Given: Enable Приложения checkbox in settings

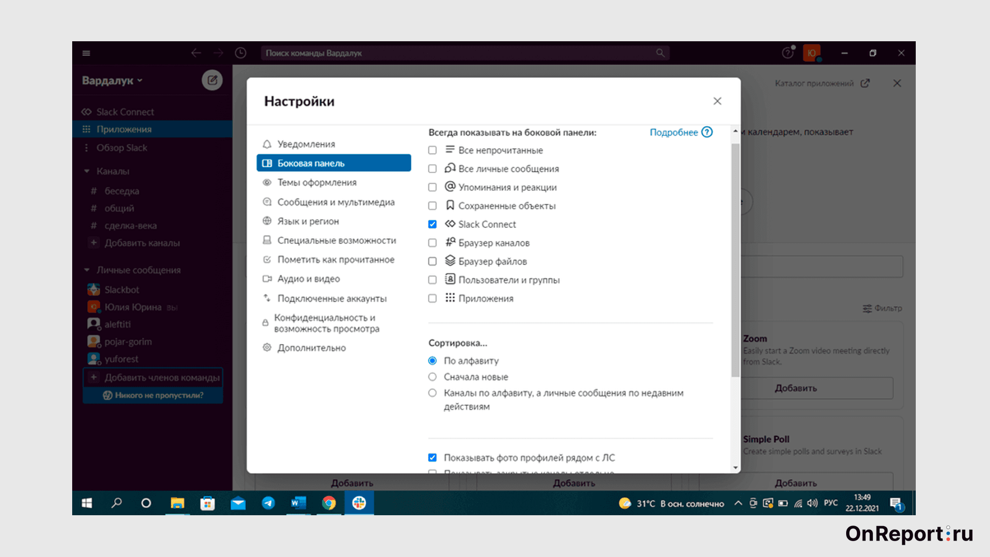Looking at the screenshot, I should click(x=432, y=299).
